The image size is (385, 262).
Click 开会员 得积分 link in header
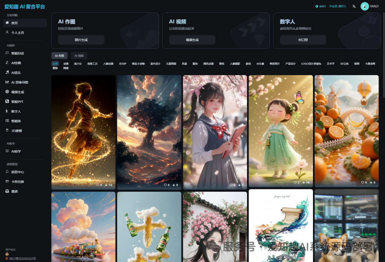(x=338, y=6)
